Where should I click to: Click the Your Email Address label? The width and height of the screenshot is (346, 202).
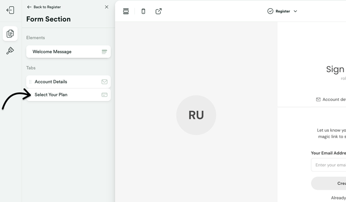pos(328,153)
